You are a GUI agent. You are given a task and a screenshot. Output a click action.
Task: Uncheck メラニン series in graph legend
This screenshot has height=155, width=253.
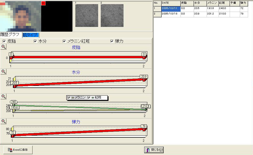[x=69, y=98]
